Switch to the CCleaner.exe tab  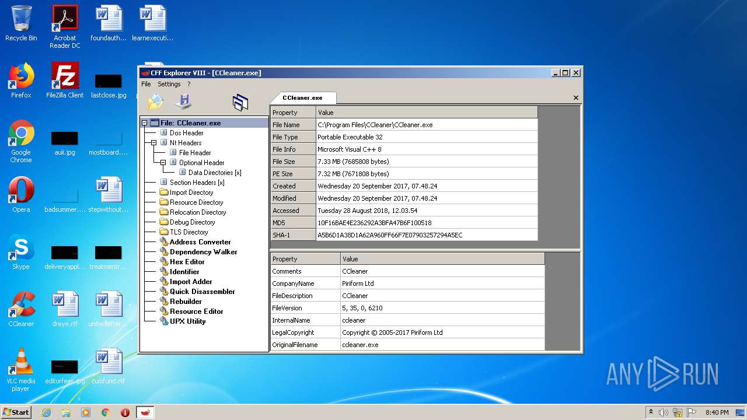302,98
